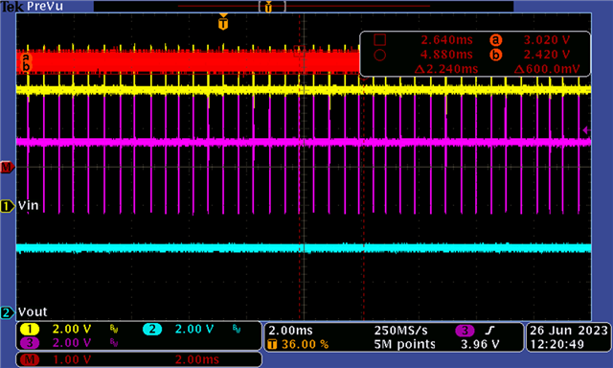Click the rising edge trigger slope symbol
The image size is (613, 368).
pos(489,331)
